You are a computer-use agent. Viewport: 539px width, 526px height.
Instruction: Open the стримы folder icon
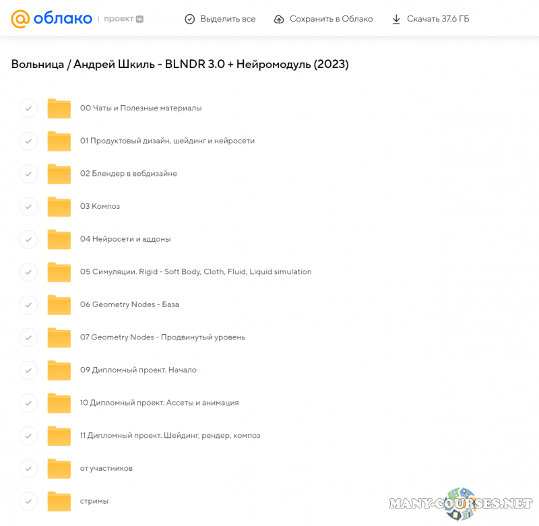tap(59, 501)
